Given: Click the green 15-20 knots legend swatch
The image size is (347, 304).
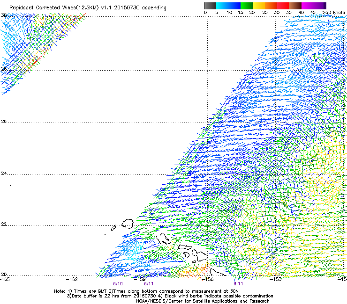Looking at the screenshot, I should [x=247, y=6].
